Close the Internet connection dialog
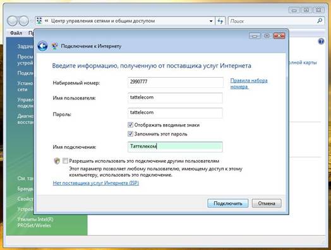This screenshot has width=331, height=250. point(279,36)
